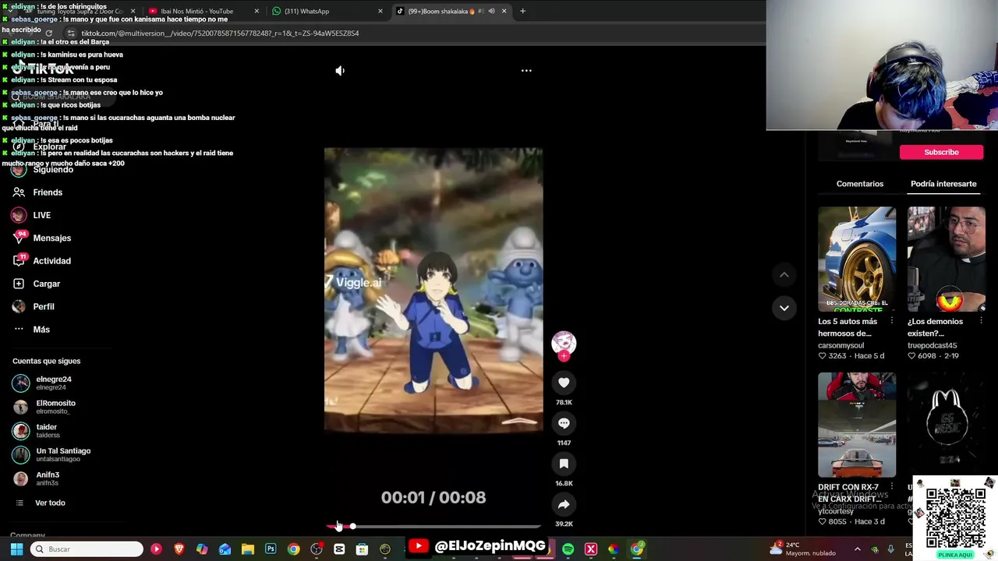The image size is (998, 561).
Task: Click the taskbar Buscar search box
Action: pyautogui.click(x=87, y=549)
